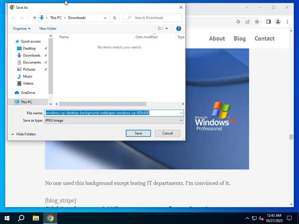Click muted volume tray icon
299x224 pixels.
[261, 218]
